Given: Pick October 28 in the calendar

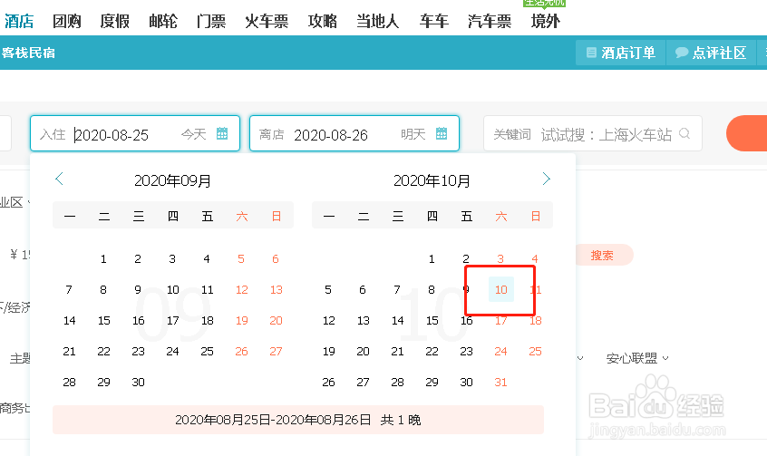Looking at the screenshot, I should point(397,383).
